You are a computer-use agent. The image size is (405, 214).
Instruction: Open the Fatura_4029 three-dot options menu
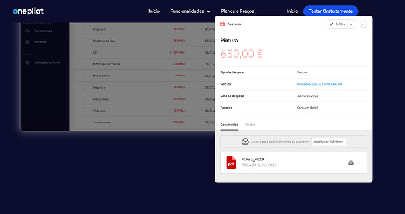(x=360, y=163)
